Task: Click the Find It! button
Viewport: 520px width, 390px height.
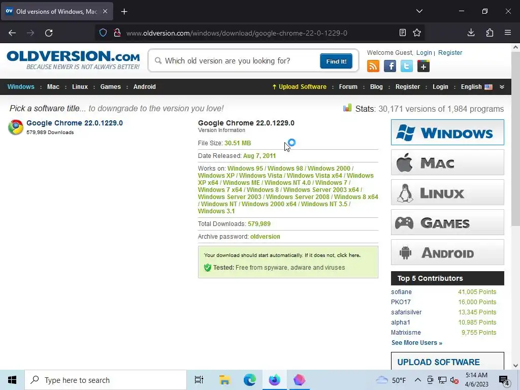Action: click(336, 61)
